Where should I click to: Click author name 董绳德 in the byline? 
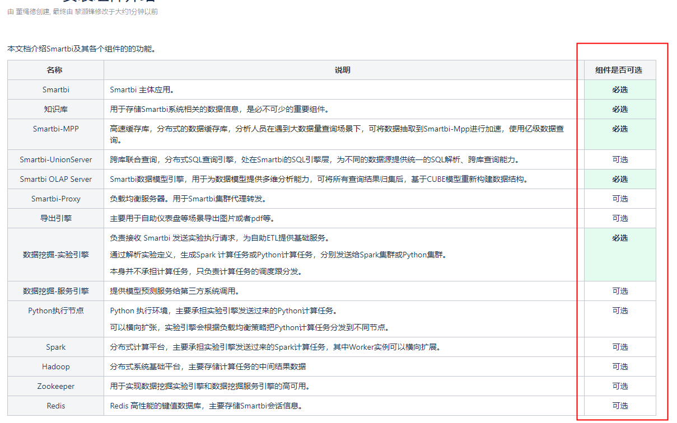pyautogui.click(x=26, y=12)
